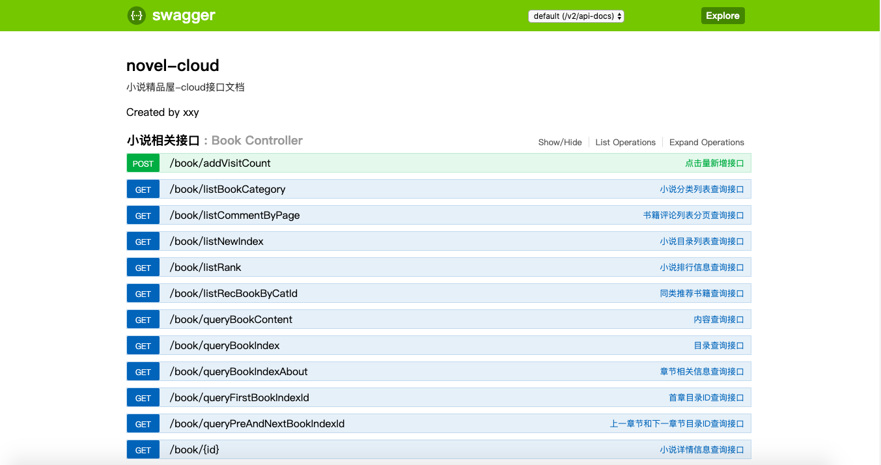Click the GET badge for /book/listNewIndex
The height and width of the screenshot is (465, 881).
[x=143, y=242]
